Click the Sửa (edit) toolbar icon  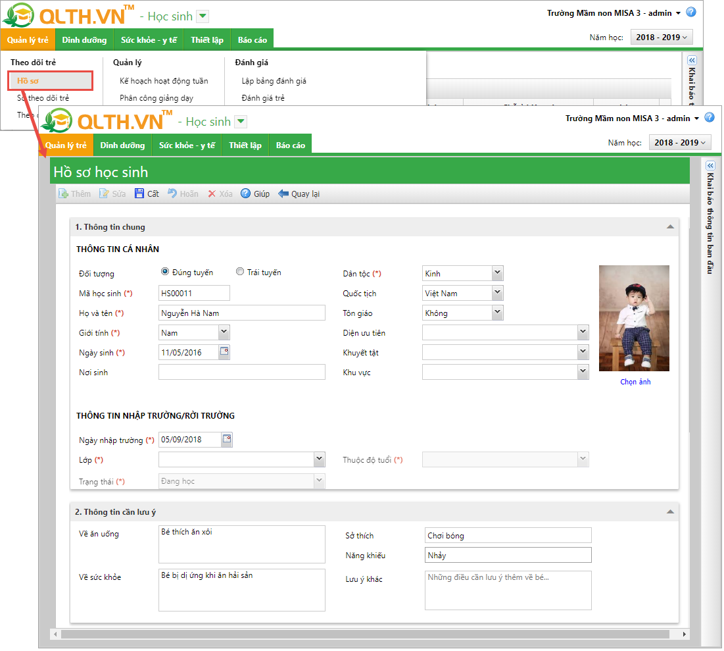pos(105,194)
